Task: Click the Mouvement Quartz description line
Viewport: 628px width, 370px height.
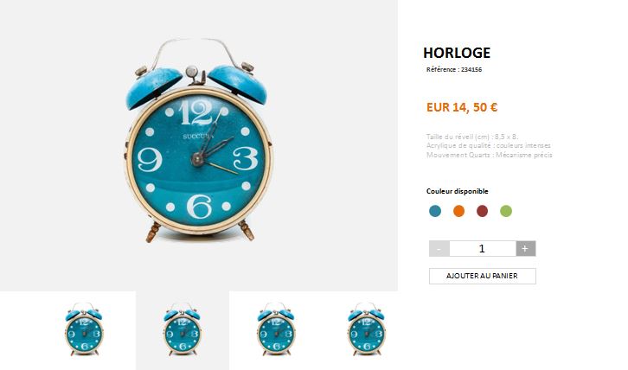Action: pos(490,155)
